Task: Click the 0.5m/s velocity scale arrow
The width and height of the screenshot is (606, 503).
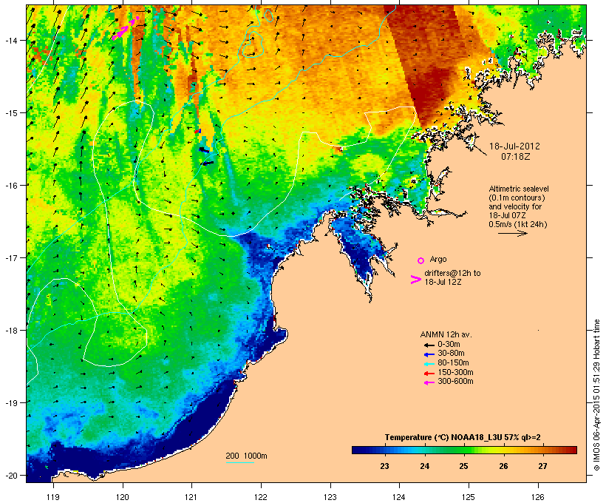Action: (512, 233)
